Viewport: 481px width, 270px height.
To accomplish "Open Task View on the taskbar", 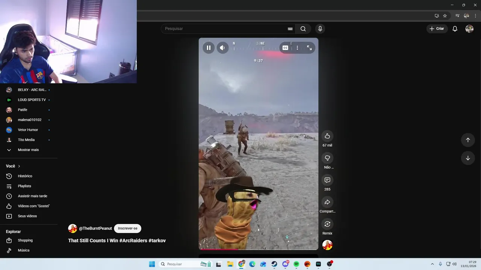I will [219, 264].
